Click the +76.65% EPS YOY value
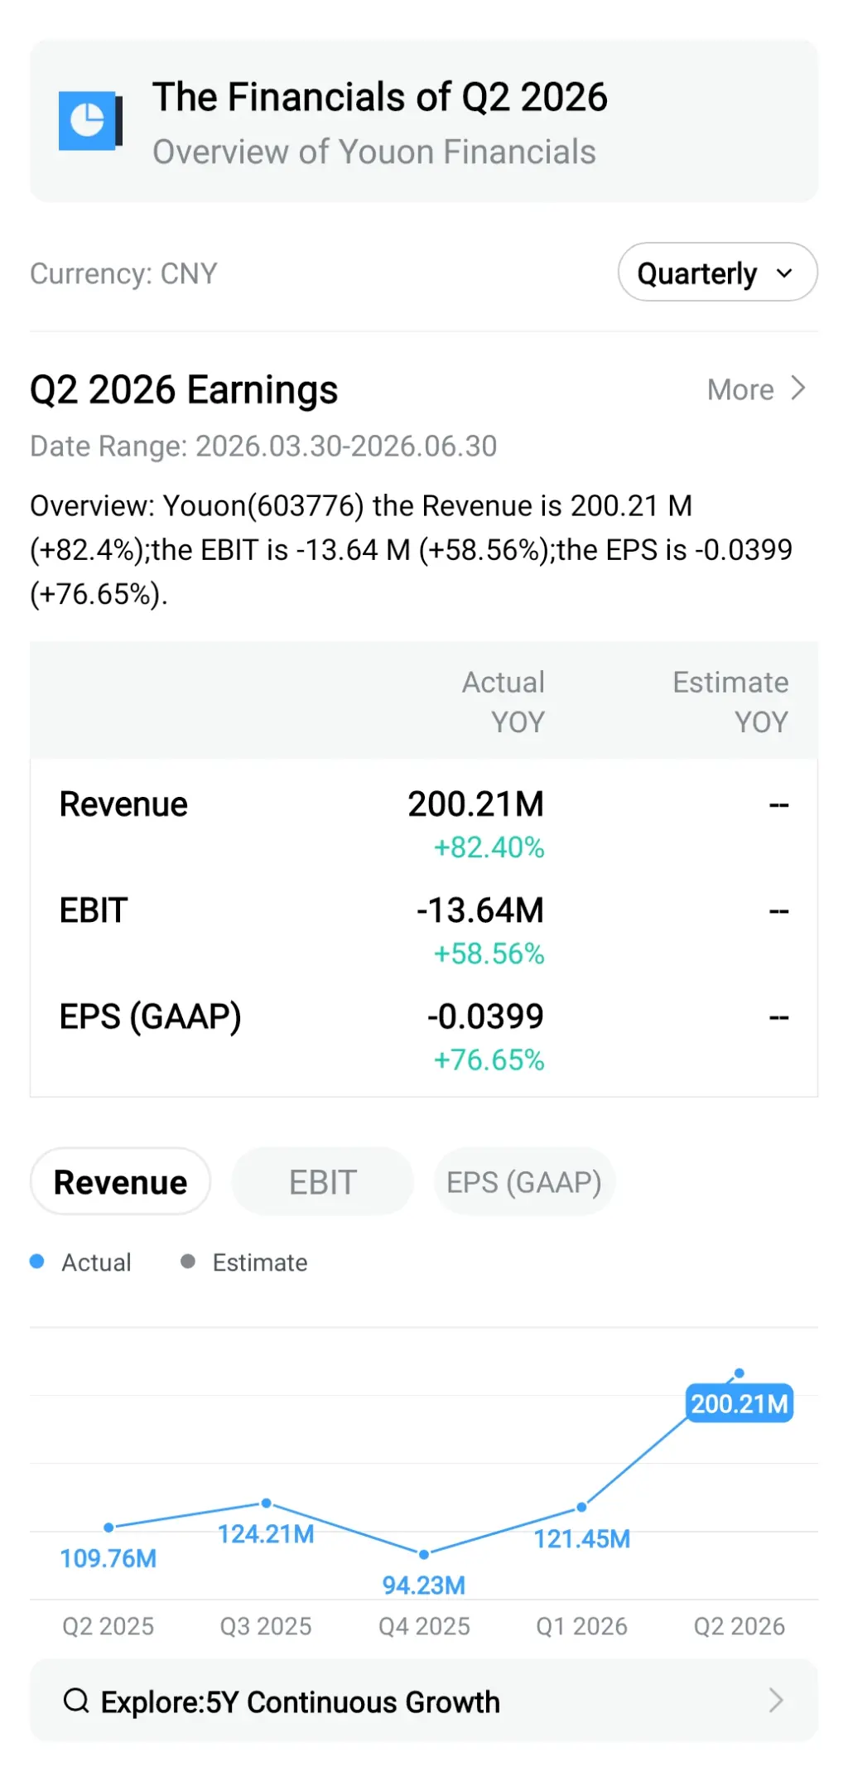 click(x=489, y=1059)
